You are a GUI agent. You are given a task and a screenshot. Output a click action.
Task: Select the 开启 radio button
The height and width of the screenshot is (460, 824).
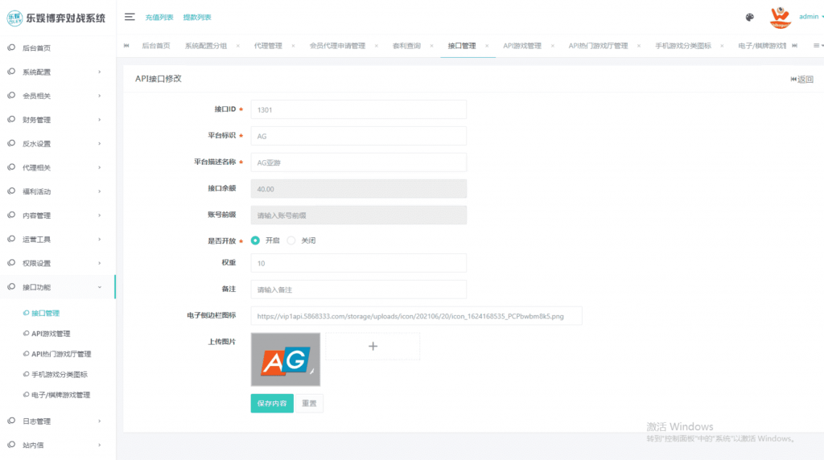tap(256, 240)
